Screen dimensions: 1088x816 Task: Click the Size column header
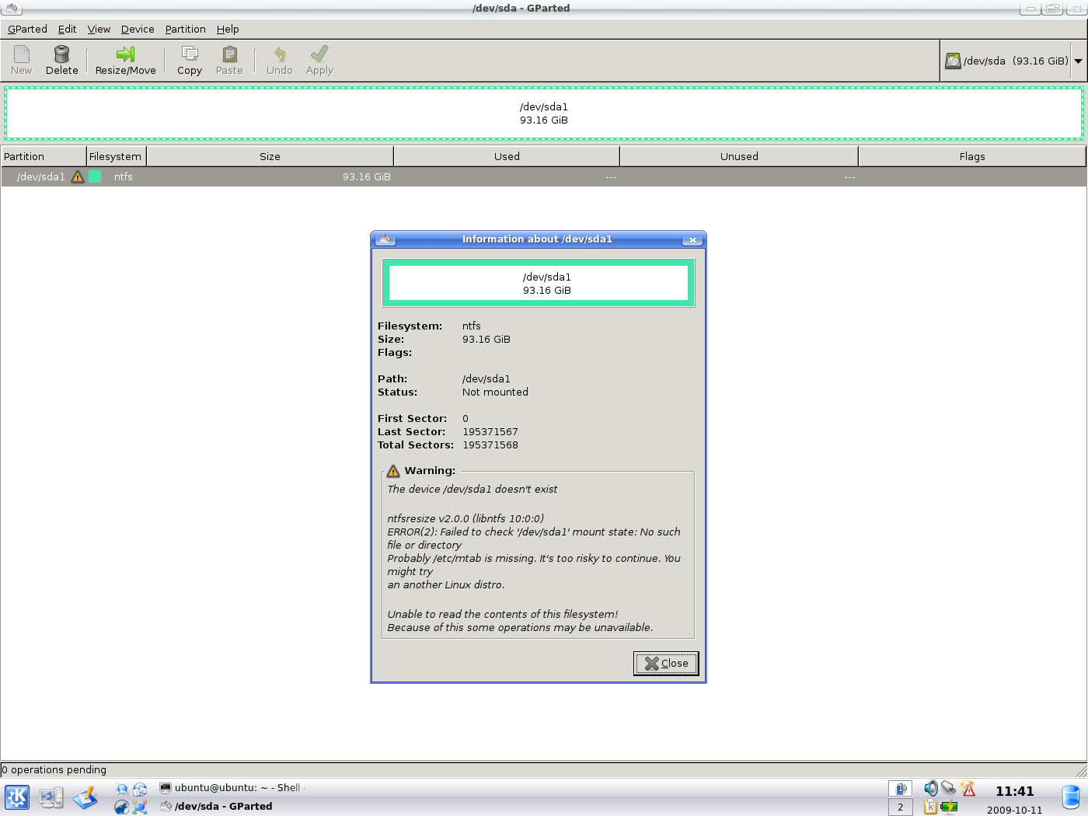(x=270, y=156)
